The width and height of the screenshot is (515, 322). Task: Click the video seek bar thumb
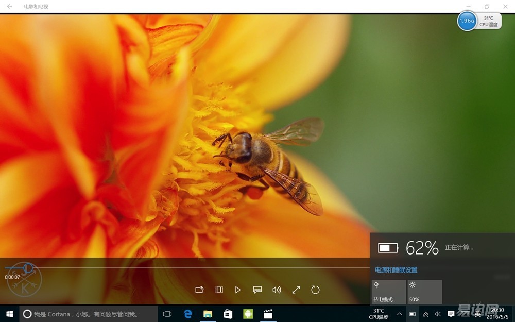point(28,268)
